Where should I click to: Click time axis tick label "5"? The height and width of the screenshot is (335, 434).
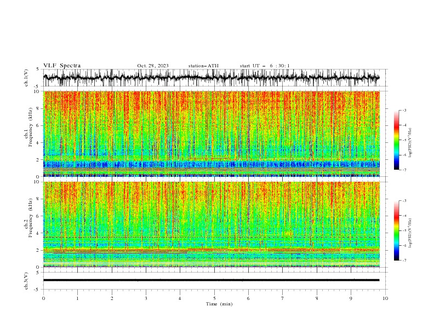coord(214,298)
